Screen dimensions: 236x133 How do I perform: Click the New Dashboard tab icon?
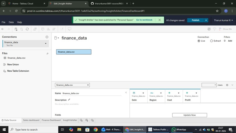[87, 120]
